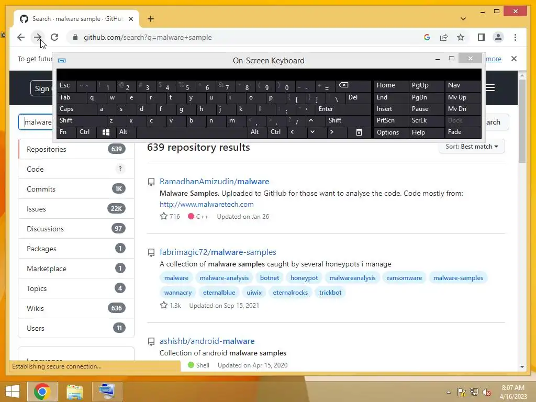Image resolution: width=536 pixels, height=402 pixels.
Task: Toggle the left Alt key
Action: tap(126, 132)
